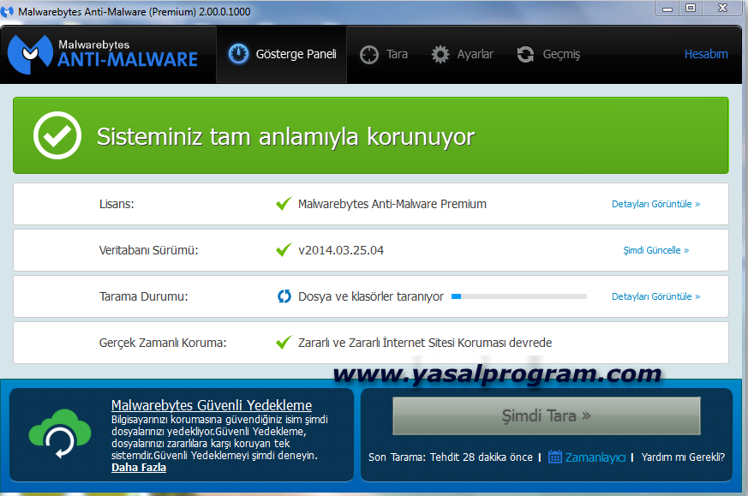748x496 pixels.
Task: Click the scheduler calendar icon
Action: click(555, 457)
